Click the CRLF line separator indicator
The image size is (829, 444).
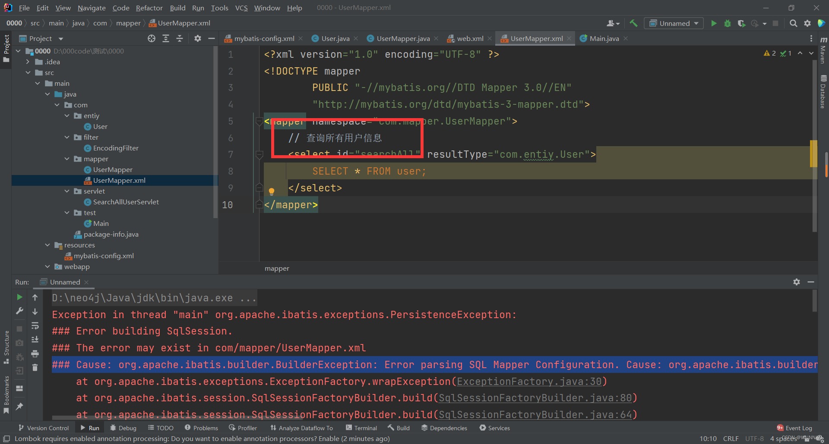[x=731, y=438]
